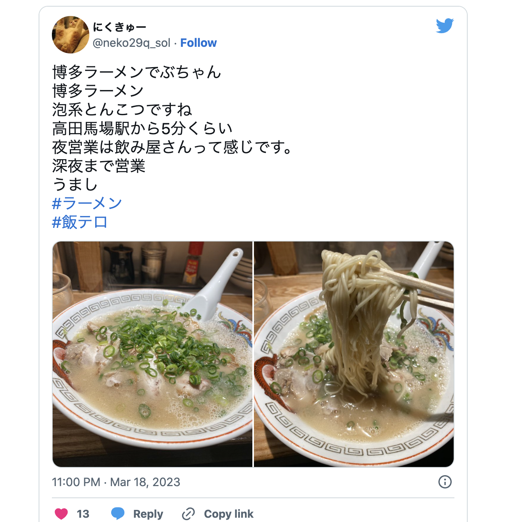View the right noodle-lift photo
Screen dimensions: 518x522
tap(354, 354)
